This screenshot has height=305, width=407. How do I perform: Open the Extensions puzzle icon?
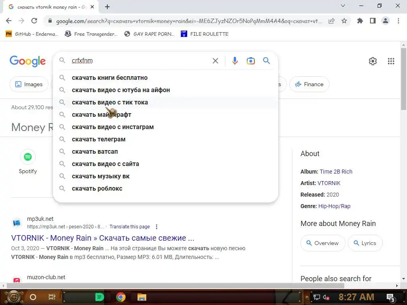[360, 21]
